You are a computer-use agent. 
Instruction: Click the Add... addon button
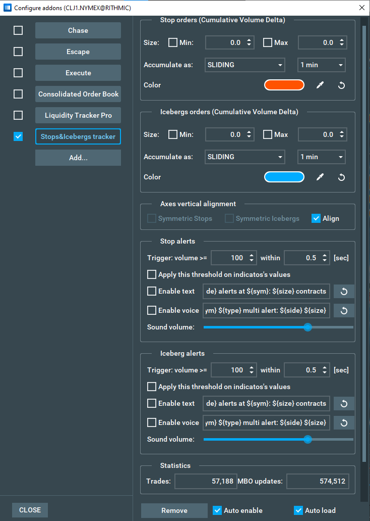click(78, 158)
